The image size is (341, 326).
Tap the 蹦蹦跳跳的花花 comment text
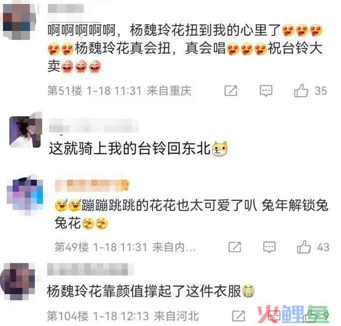[191, 214]
